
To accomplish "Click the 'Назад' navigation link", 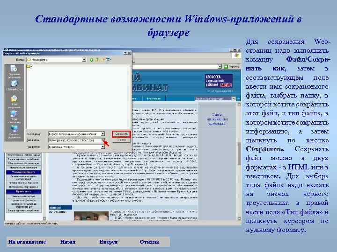I will coord(68,242).
